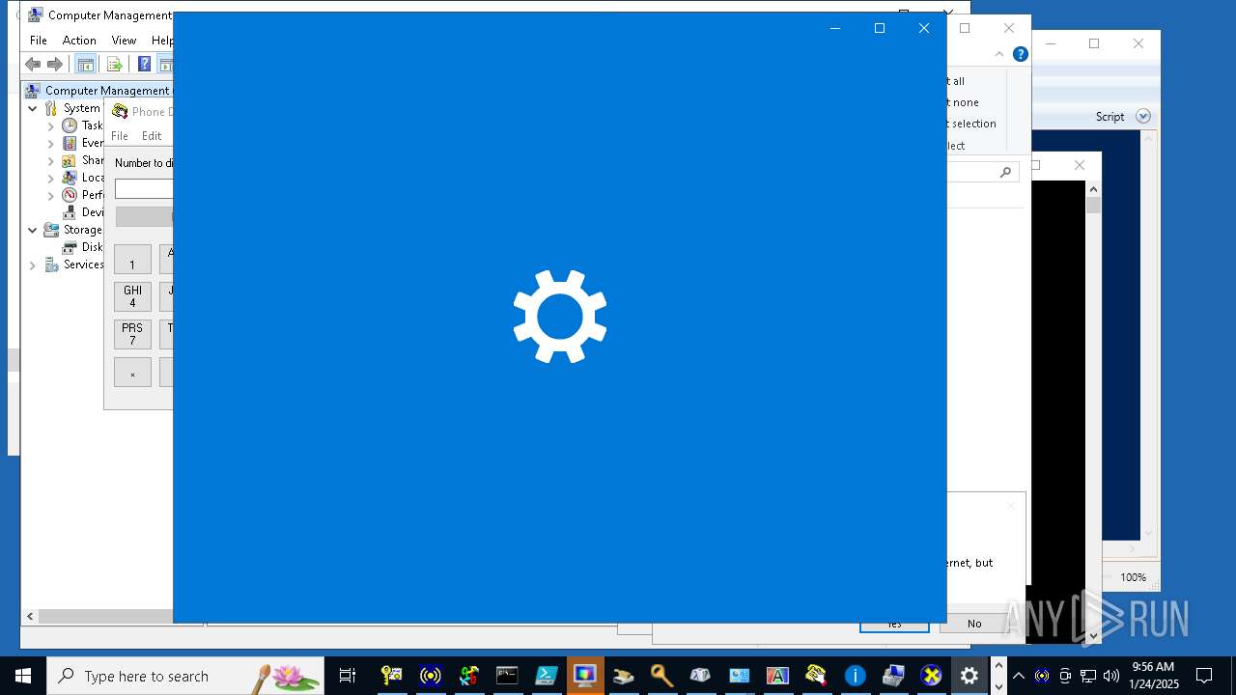The height and width of the screenshot is (695, 1236).
Task: Select Event Viewer icon in tree
Action: [x=70, y=143]
